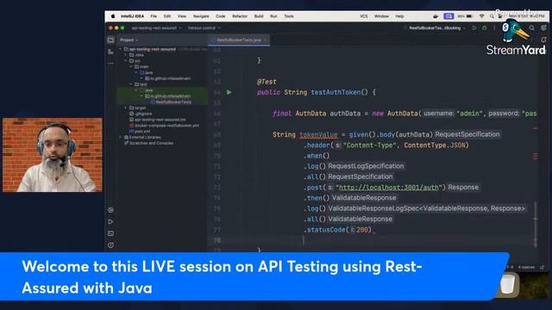Select docker-compose-restfulbooker.yml file
This screenshot has height=310, width=552.
tap(164, 126)
